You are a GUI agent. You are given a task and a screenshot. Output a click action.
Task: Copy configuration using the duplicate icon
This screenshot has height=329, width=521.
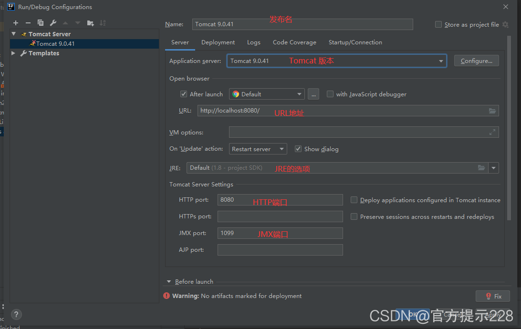(41, 23)
